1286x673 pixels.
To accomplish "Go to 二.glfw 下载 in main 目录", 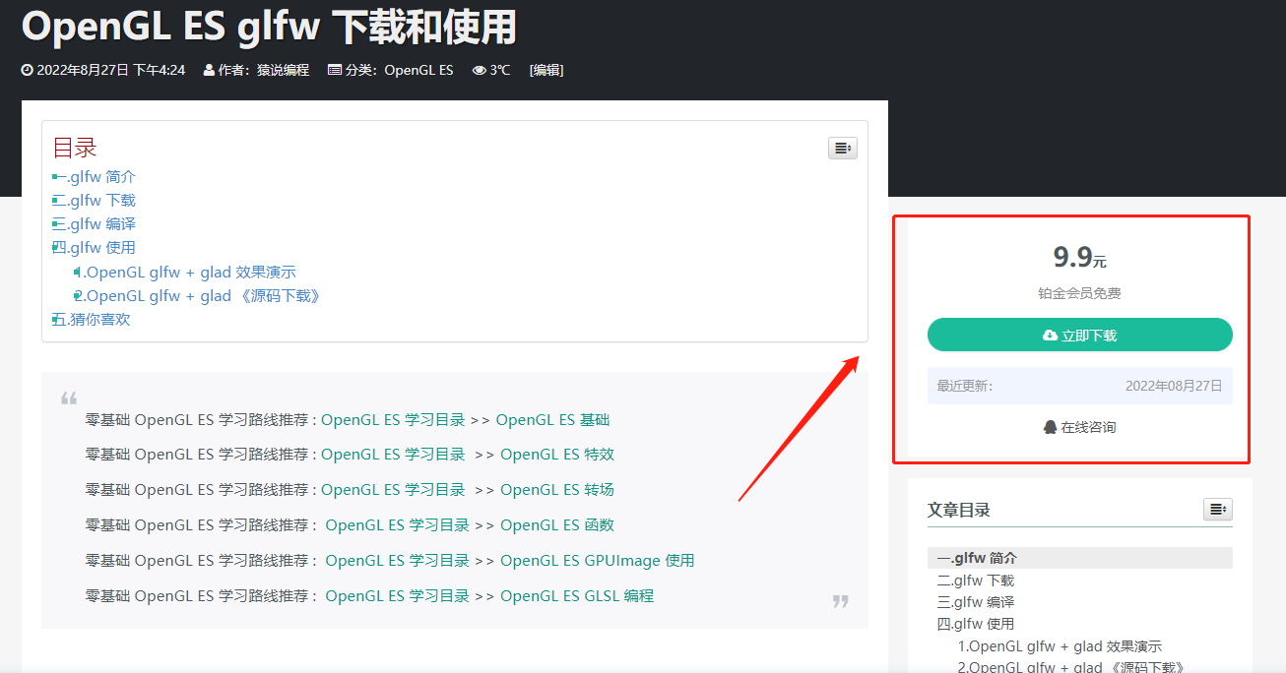I will coord(95,201).
